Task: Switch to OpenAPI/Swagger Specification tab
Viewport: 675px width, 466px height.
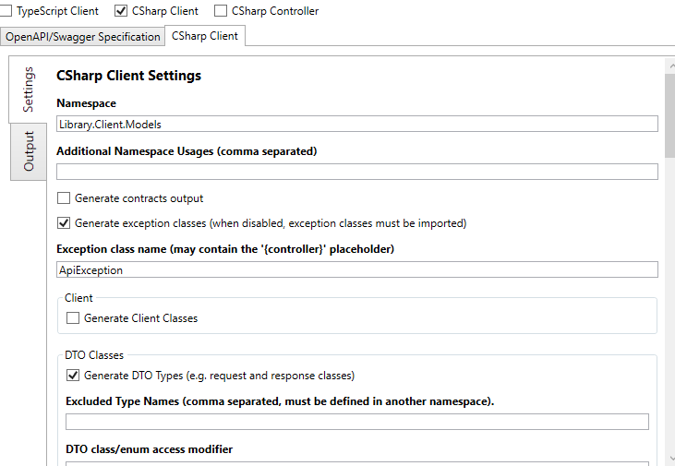Action: (x=83, y=37)
